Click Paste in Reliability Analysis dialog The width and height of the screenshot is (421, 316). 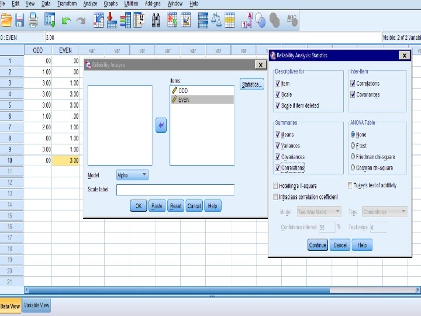click(x=157, y=206)
